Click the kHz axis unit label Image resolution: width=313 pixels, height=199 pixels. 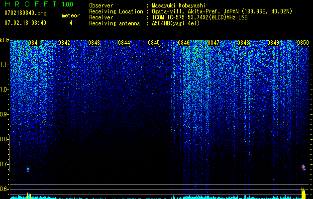4,40
